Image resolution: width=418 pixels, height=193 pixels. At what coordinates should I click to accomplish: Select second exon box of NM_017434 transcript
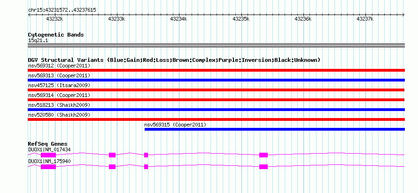click(112, 155)
